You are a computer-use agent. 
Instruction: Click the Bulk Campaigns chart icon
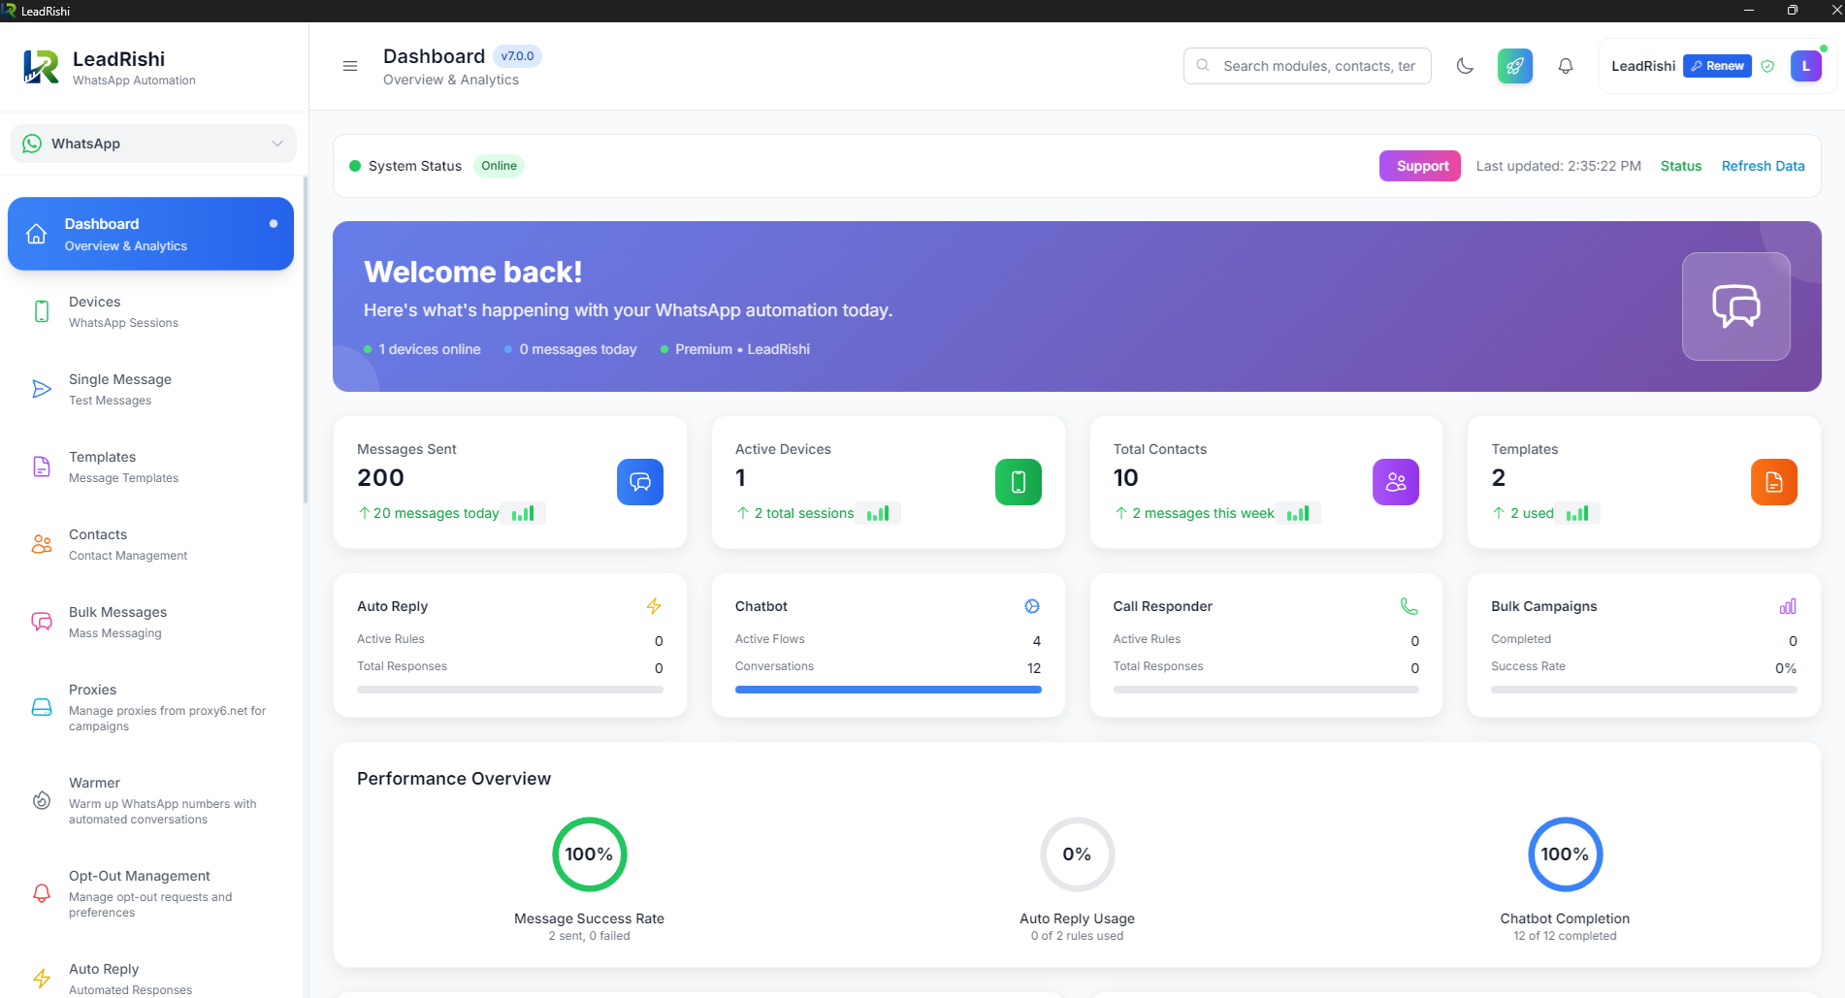click(1788, 606)
